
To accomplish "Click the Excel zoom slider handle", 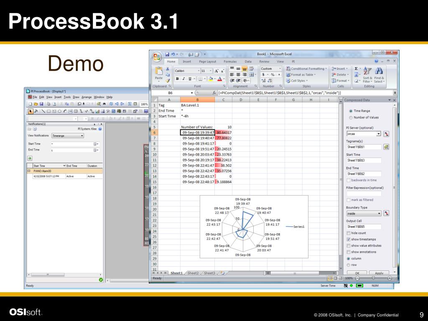I will [x=373, y=278].
